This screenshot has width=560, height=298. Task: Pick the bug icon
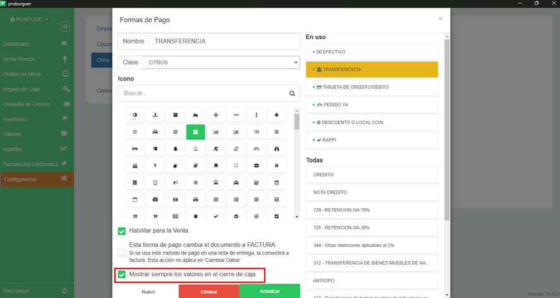(x=276, y=166)
